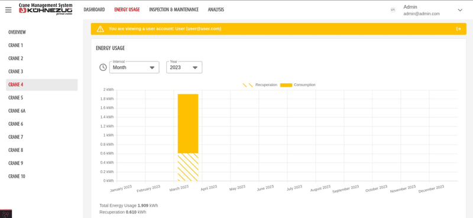473x218 pixels.
Task: Open the Inspection & Maintenance tab
Action: pyautogui.click(x=174, y=9)
